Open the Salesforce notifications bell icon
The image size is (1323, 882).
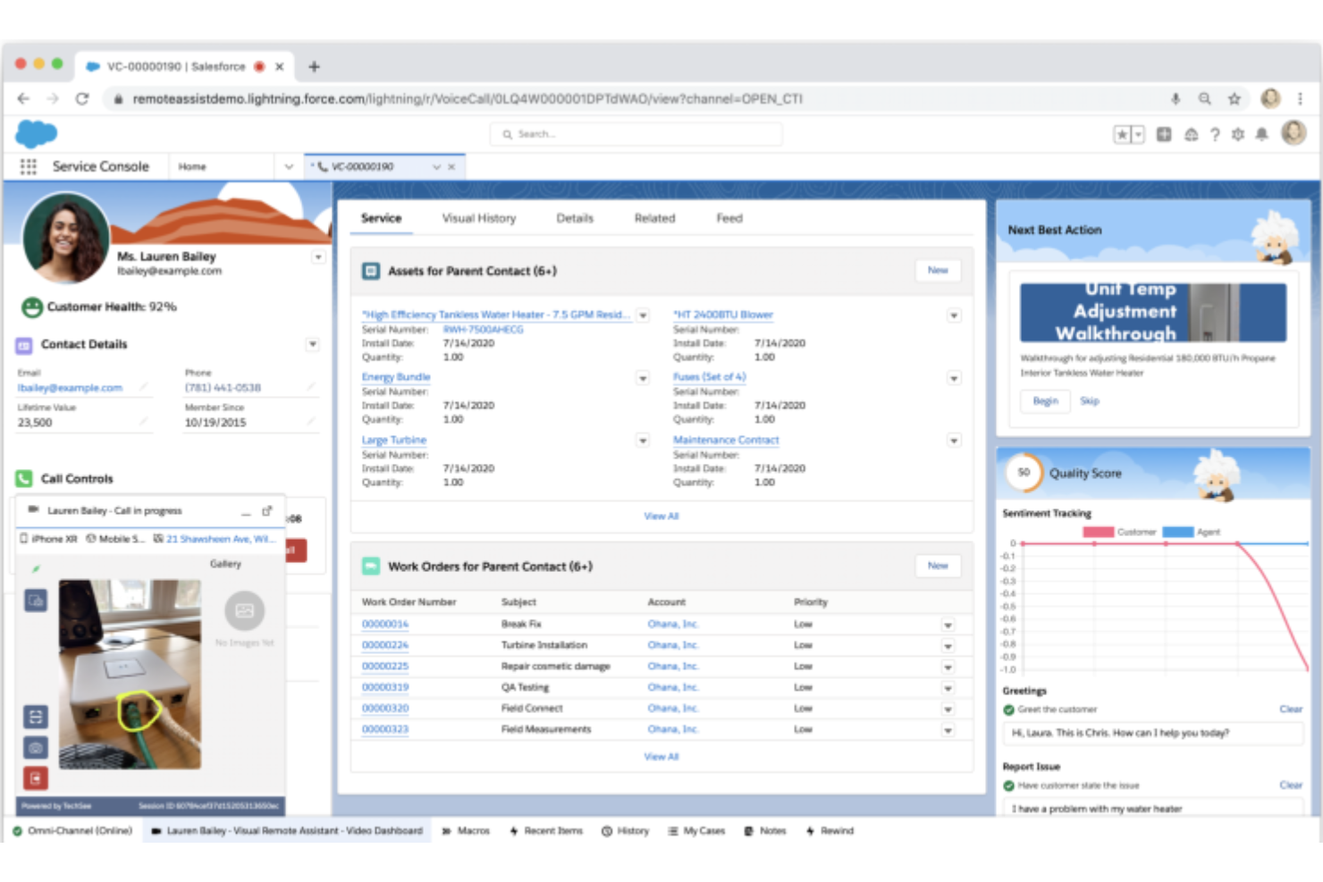point(1262,134)
